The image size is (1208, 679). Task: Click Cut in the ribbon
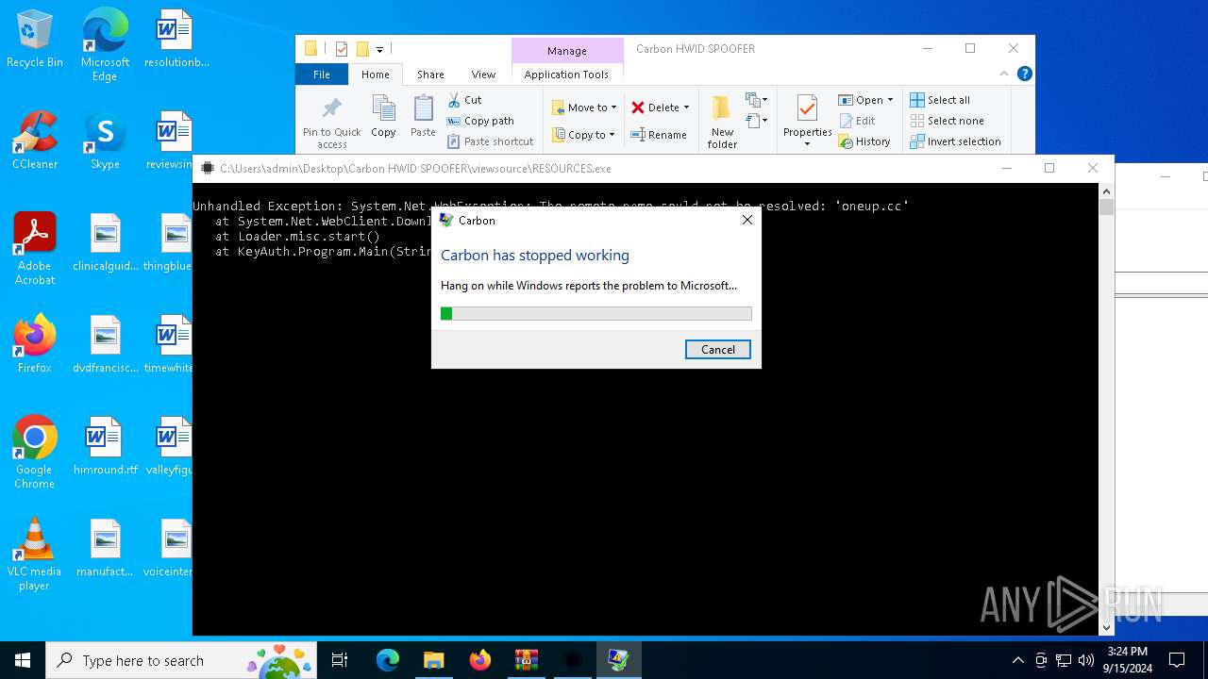(x=464, y=100)
